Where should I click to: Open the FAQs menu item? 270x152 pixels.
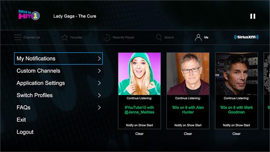[59, 107]
